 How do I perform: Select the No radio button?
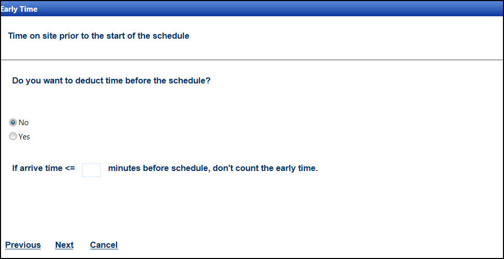click(13, 122)
